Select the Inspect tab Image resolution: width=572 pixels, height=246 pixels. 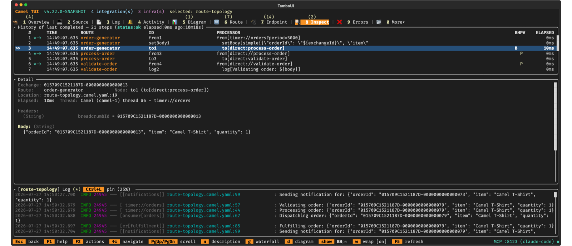(x=315, y=22)
